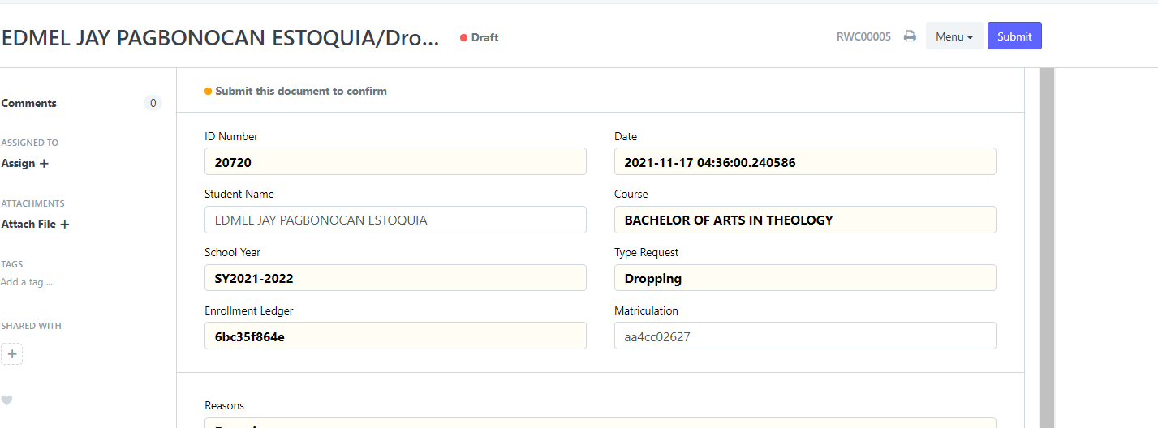The width and height of the screenshot is (1158, 428).
Task: Click the Student Name input field
Action: pyautogui.click(x=395, y=220)
